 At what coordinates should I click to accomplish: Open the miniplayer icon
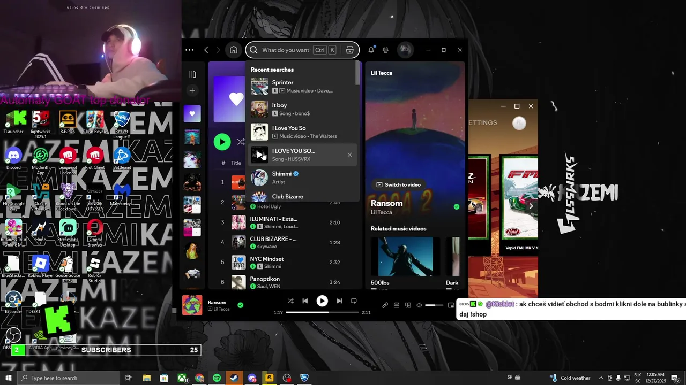pos(451,305)
